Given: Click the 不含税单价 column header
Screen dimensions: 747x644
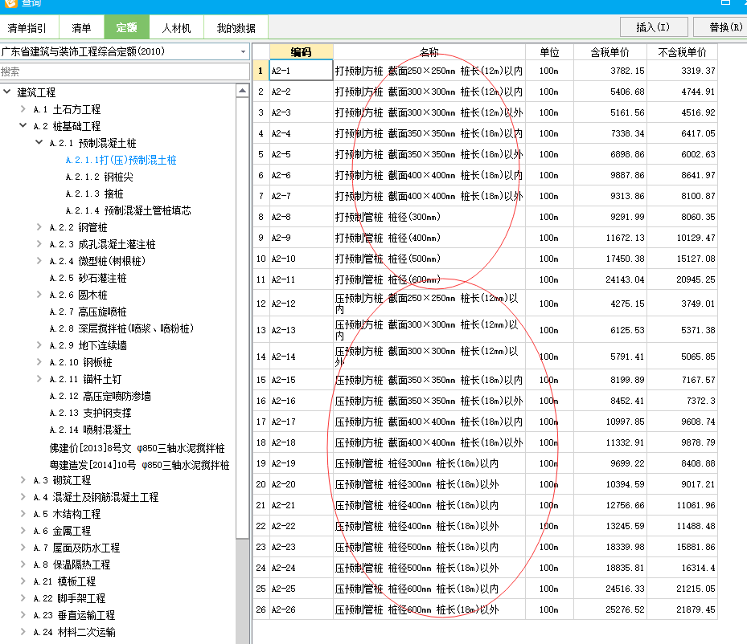Looking at the screenshot, I should click(x=682, y=52).
